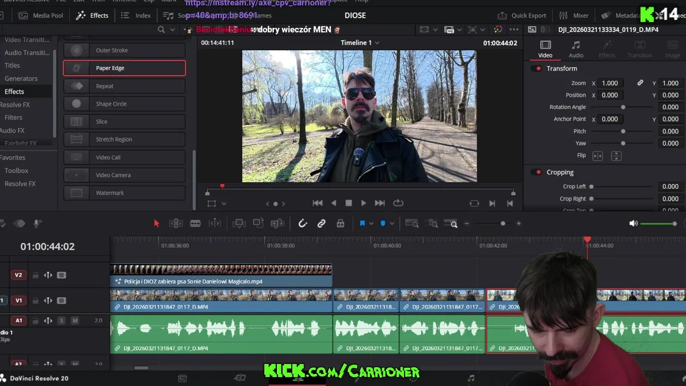Select the timeline Selection Mode arrow tool
Screen dimensions: 686x386
click(156, 224)
